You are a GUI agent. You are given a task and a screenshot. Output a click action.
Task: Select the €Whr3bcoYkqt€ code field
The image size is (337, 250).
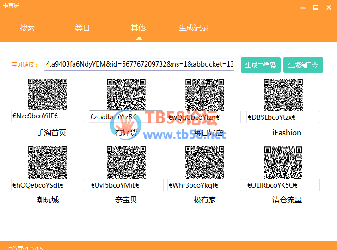[x=204, y=185]
